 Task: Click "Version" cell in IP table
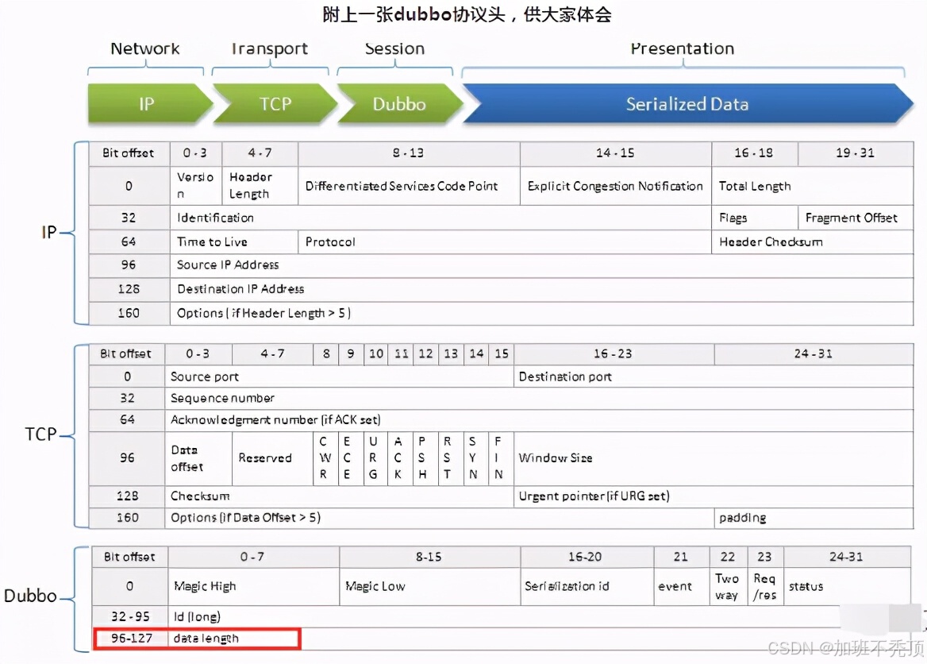pyautogui.click(x=196, y=186)
